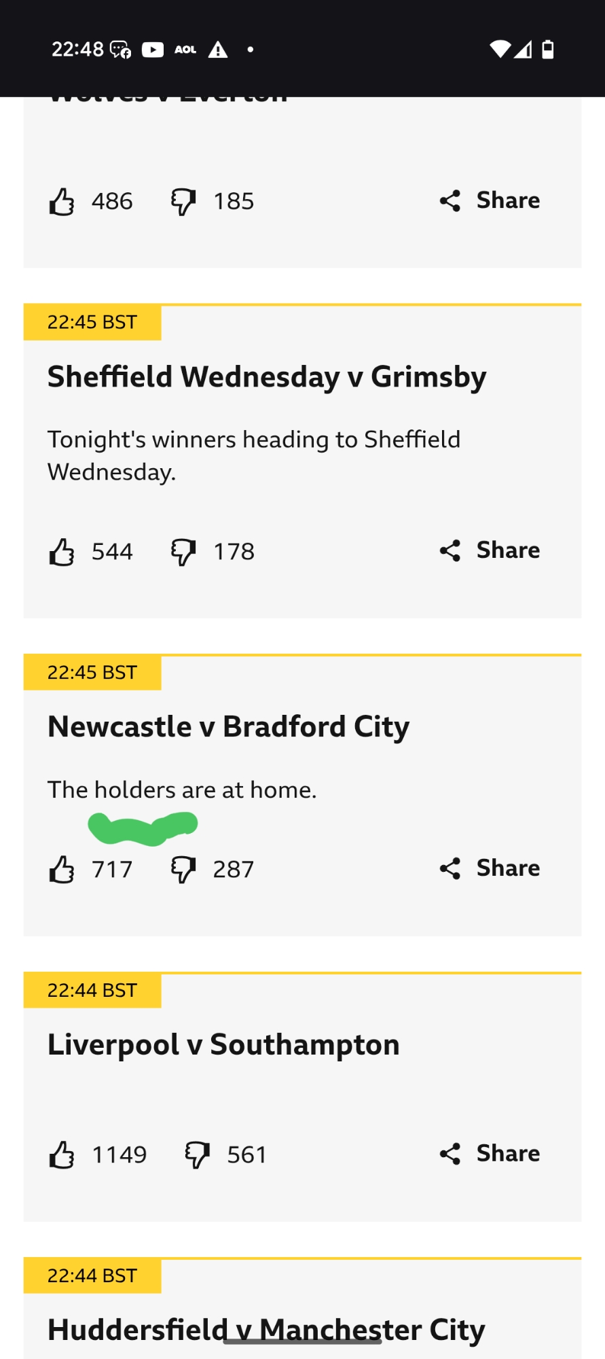Viewport: 605px width, 1359px height.
Task: Tap the YouTube notification icon in status bar
Action: click(x=153, y=50)
